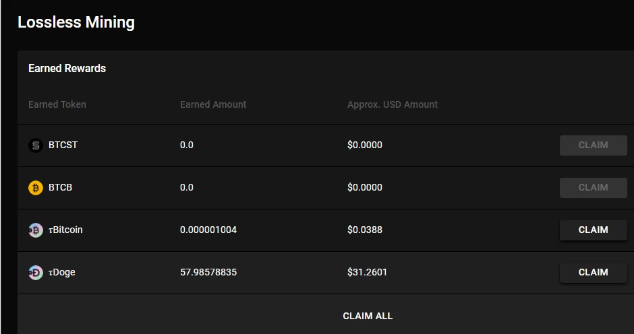This screenshot has width=634, height=334.
Task: Select the τBitcoin token name
Action: click(65, 230)
